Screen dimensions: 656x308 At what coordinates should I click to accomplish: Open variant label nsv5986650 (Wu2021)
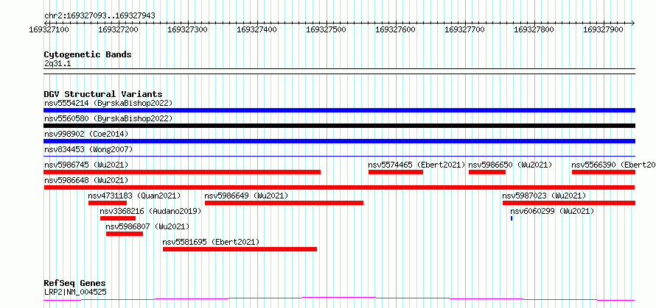click(x=510, y=165)
